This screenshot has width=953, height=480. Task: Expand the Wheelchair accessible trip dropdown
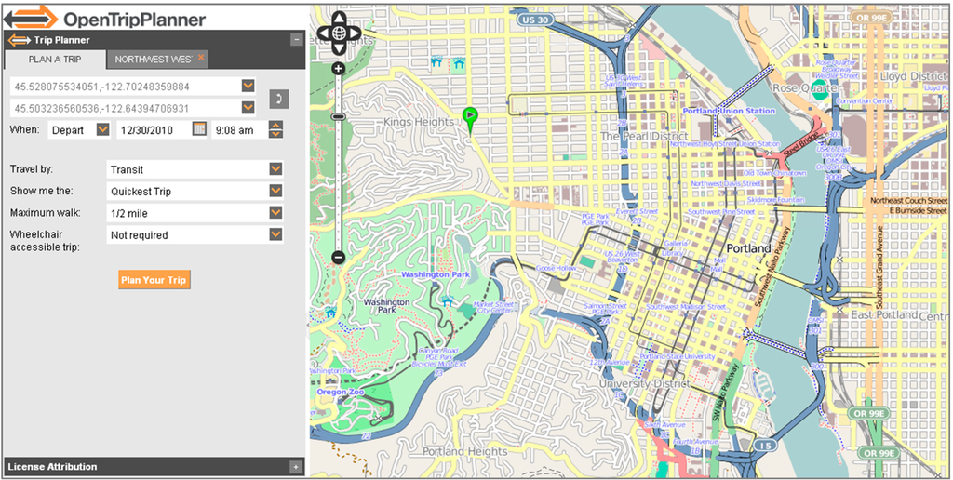(x=275, y=235)
